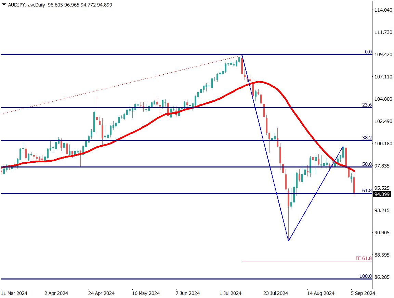Click the 11 Mar 2024 date label
Viewport: 394px width, 298px height.
(x=14, y=293)
